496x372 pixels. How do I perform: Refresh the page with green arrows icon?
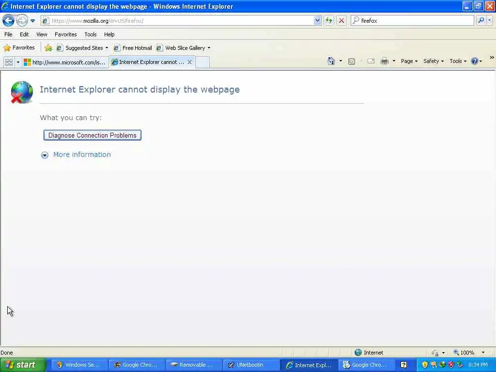tap(329, 20)
